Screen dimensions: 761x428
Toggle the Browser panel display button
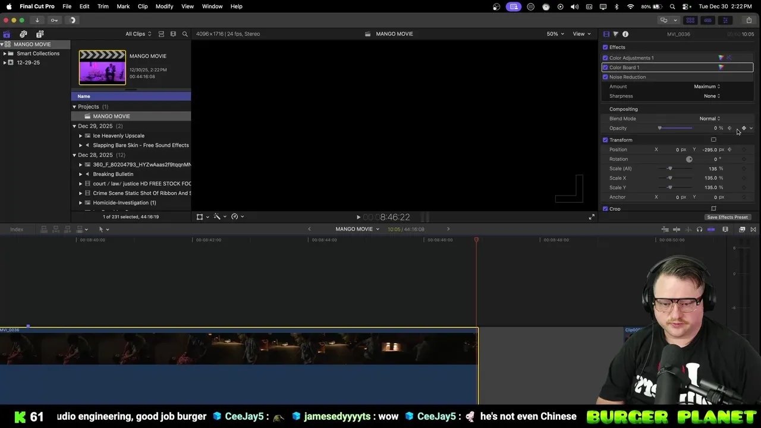coord(690,20)
